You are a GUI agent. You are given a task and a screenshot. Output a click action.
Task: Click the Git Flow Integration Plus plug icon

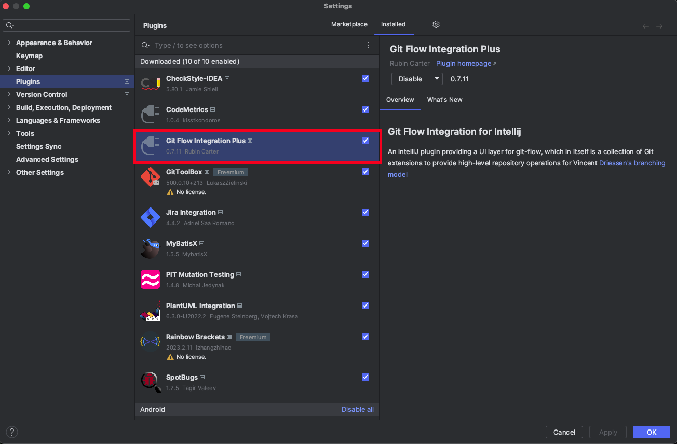(151, 146)
